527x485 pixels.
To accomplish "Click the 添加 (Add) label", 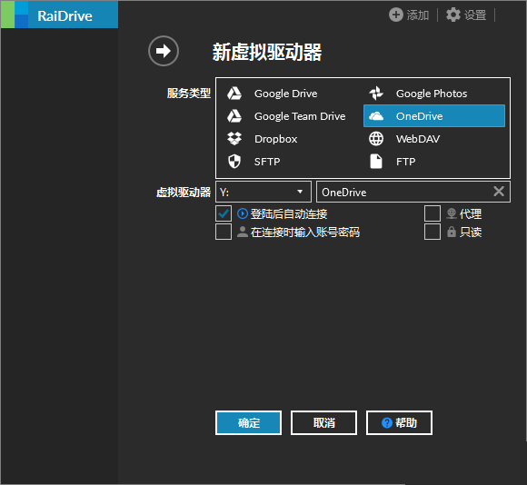I will [418, 15].
